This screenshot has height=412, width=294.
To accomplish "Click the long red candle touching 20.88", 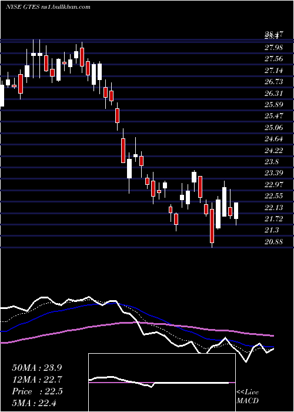I will pos(212,226).
